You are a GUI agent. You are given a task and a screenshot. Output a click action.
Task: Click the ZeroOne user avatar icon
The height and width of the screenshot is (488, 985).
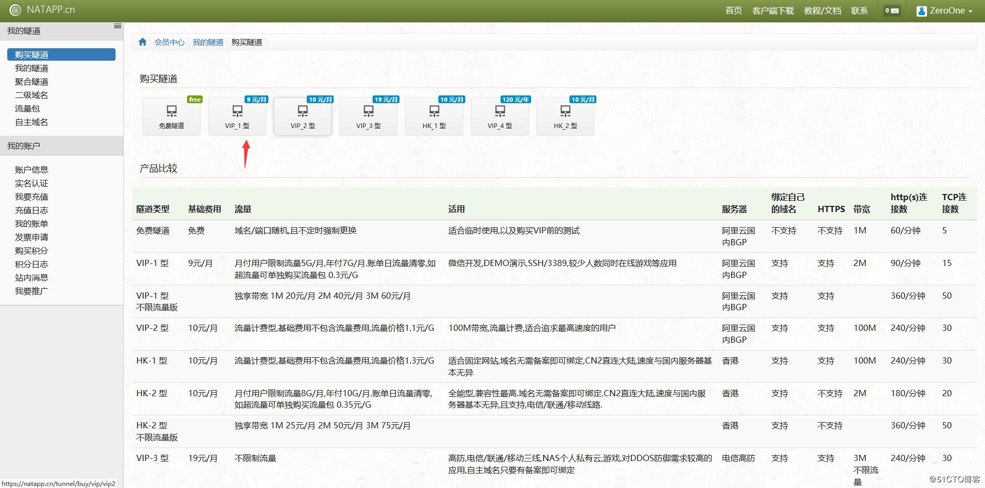tap(921, 10)
